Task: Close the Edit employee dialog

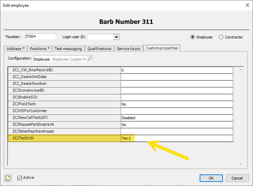Action: 247,5
